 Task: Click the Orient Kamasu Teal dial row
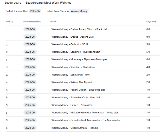(x=83, y=128)
